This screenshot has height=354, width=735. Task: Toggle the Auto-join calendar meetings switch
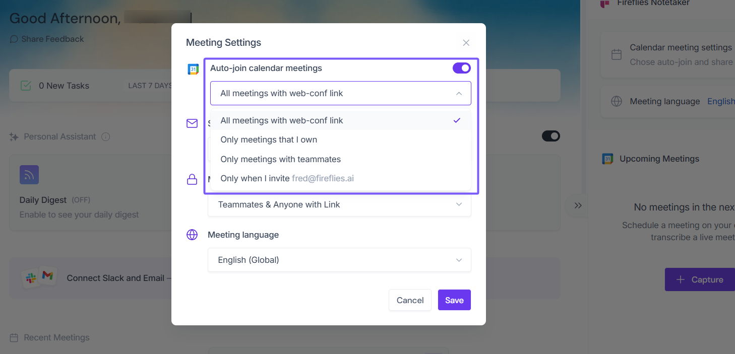click(x=462, y=68)
